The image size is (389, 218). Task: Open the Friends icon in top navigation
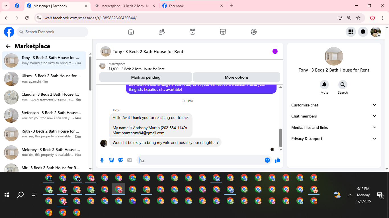click(162, 32)
